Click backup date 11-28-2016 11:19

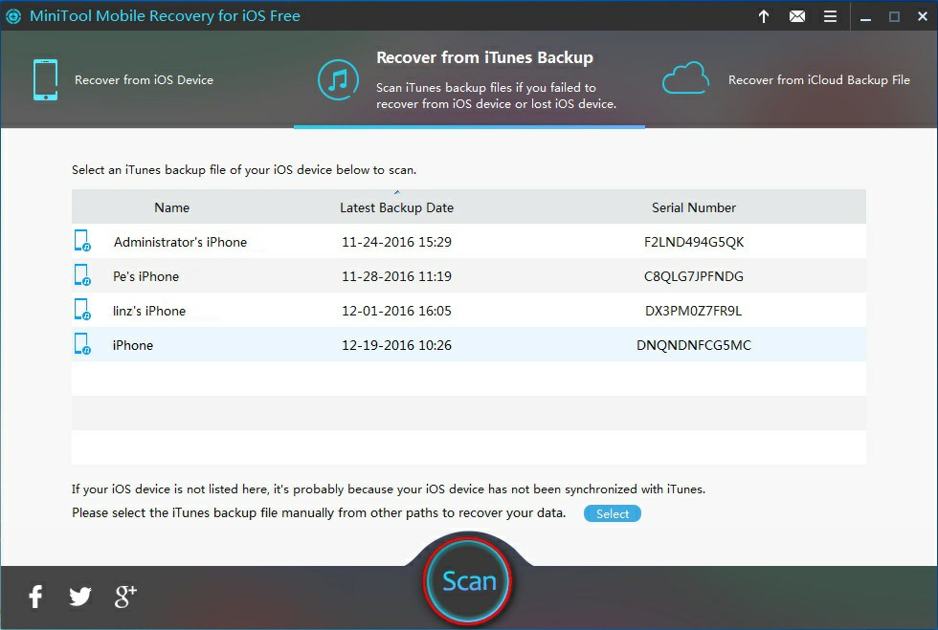tap(396, 276)
